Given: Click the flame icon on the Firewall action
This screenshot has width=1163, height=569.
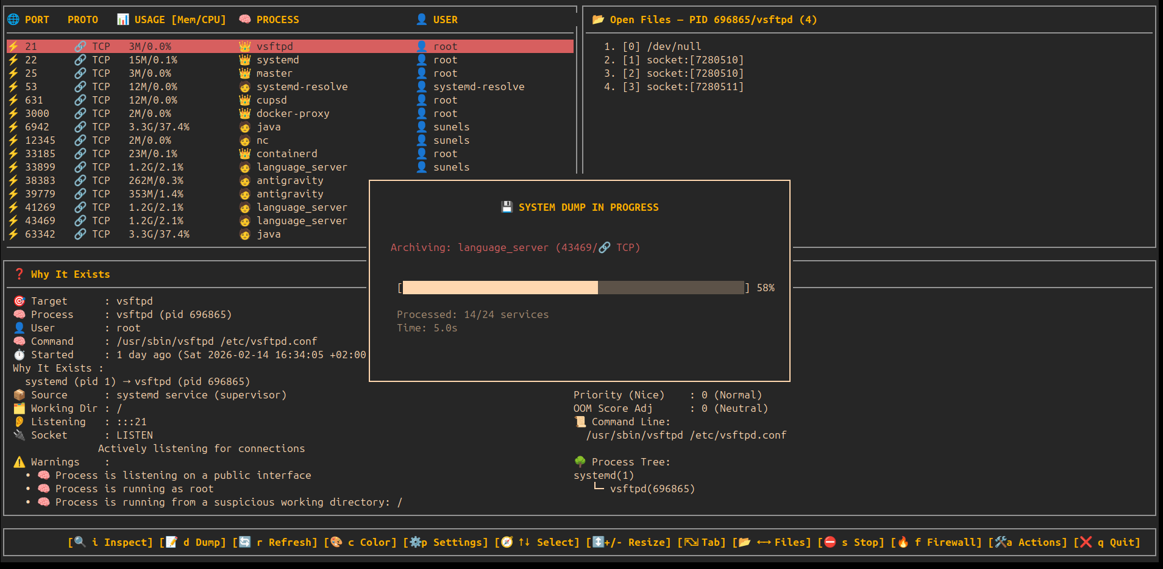Looking at the screenshot, I should tap(903, 542).
